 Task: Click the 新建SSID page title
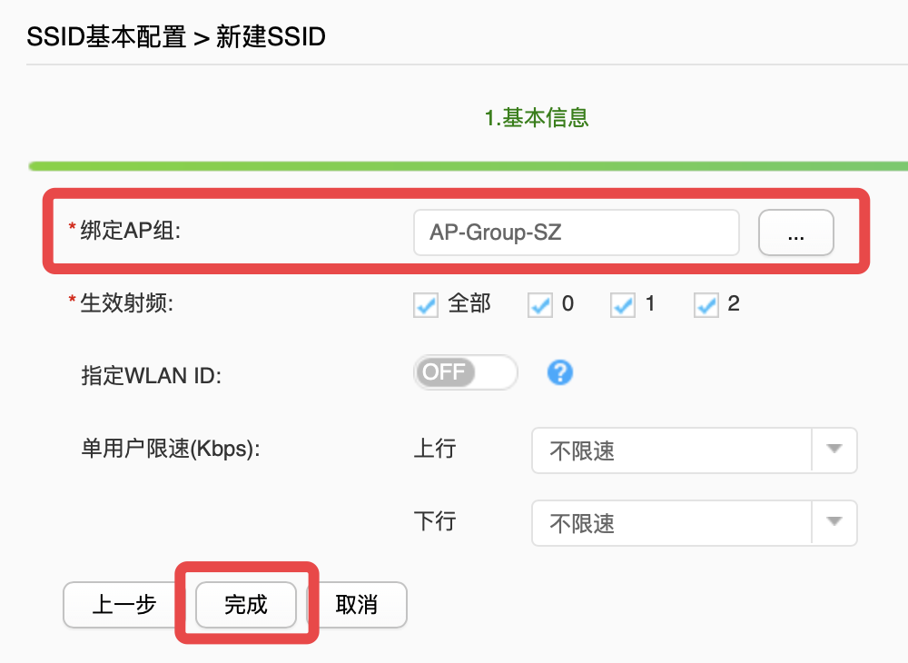click(x=270, y=36)
